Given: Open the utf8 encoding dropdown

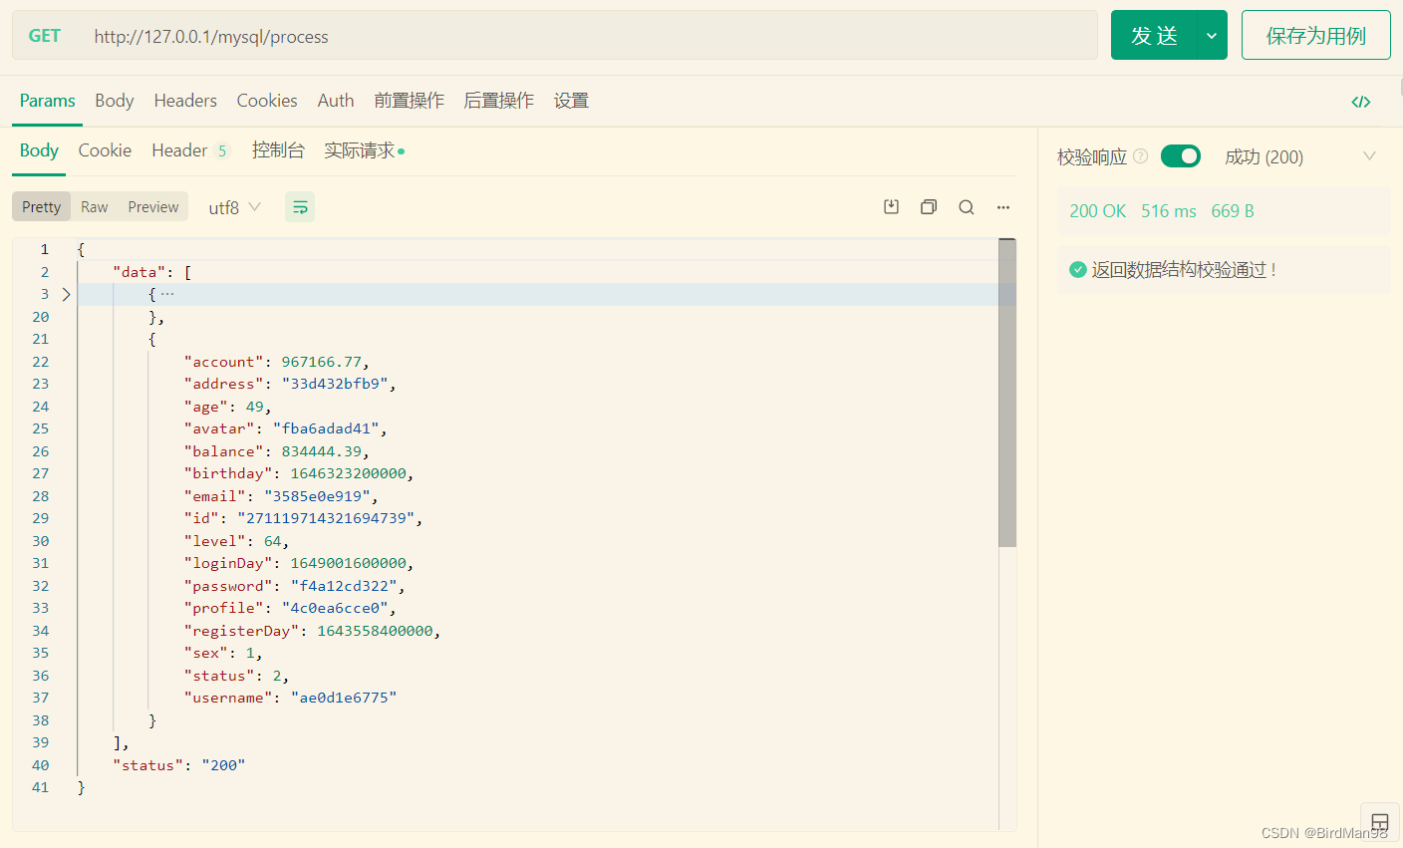Looking at the screenshot, I should click(234, 206).
